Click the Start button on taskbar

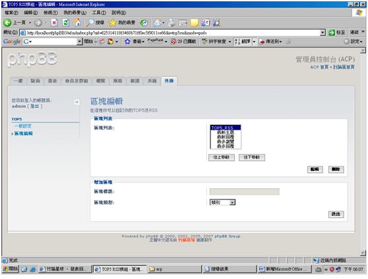11,269
